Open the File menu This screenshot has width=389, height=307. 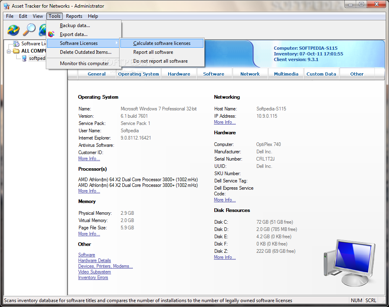[x=10, y=16]
